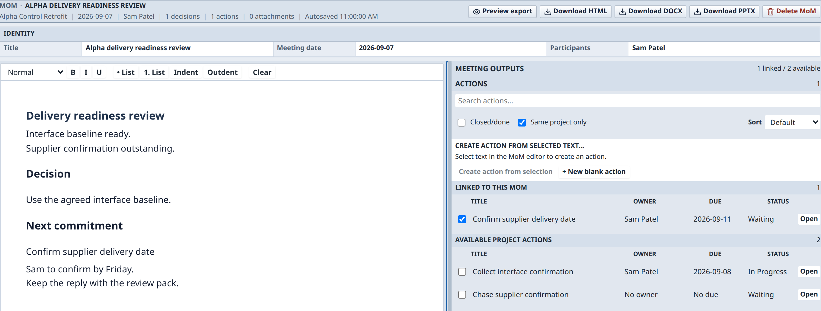The image size is (821, 311).
Task: Check Chase supplier confirmation action
Action: 462,295
